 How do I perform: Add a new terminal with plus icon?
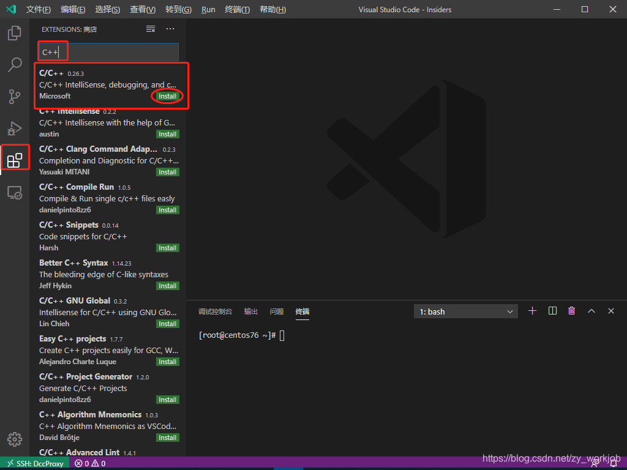pyautogui.click(x=532, y=311)
